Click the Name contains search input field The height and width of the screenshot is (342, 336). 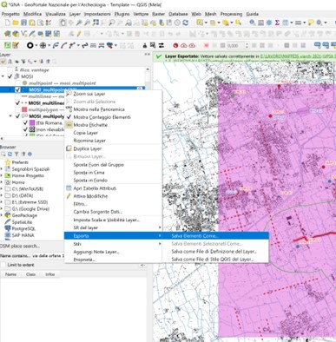(x=48, y=256)
